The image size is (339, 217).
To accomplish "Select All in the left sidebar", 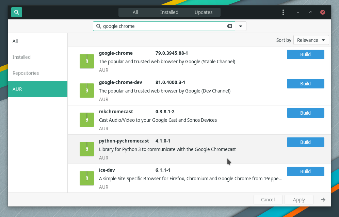I will [x=38, y=41].
